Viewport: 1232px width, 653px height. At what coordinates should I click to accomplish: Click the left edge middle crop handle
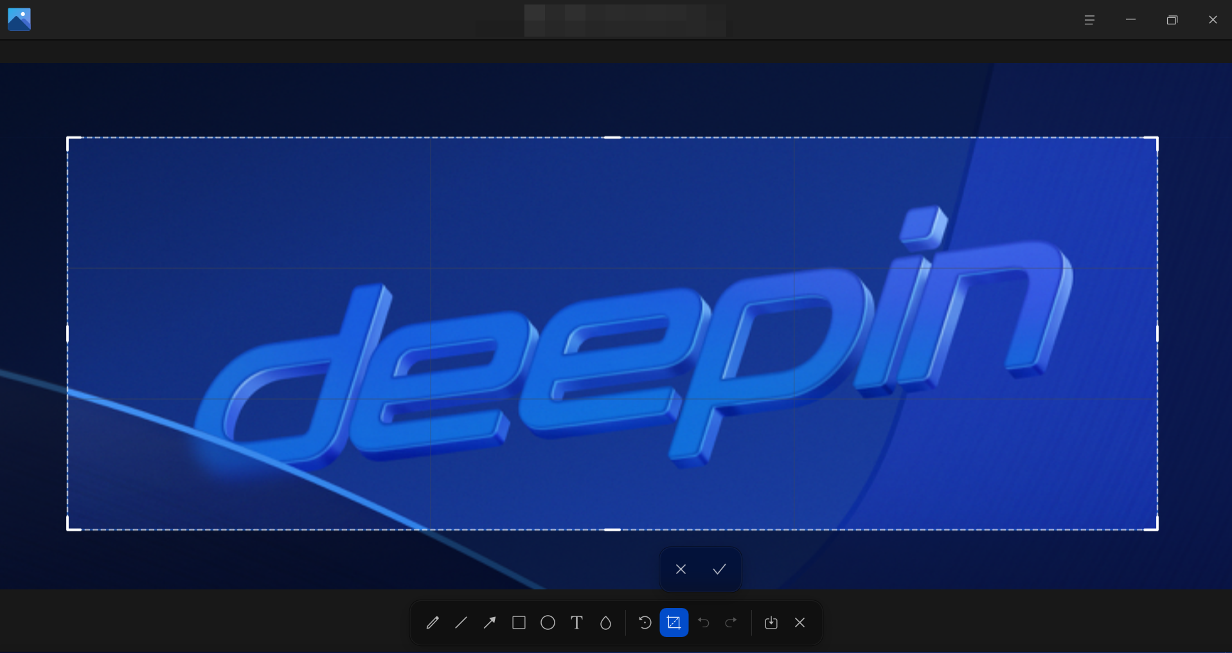coord(67,334)
